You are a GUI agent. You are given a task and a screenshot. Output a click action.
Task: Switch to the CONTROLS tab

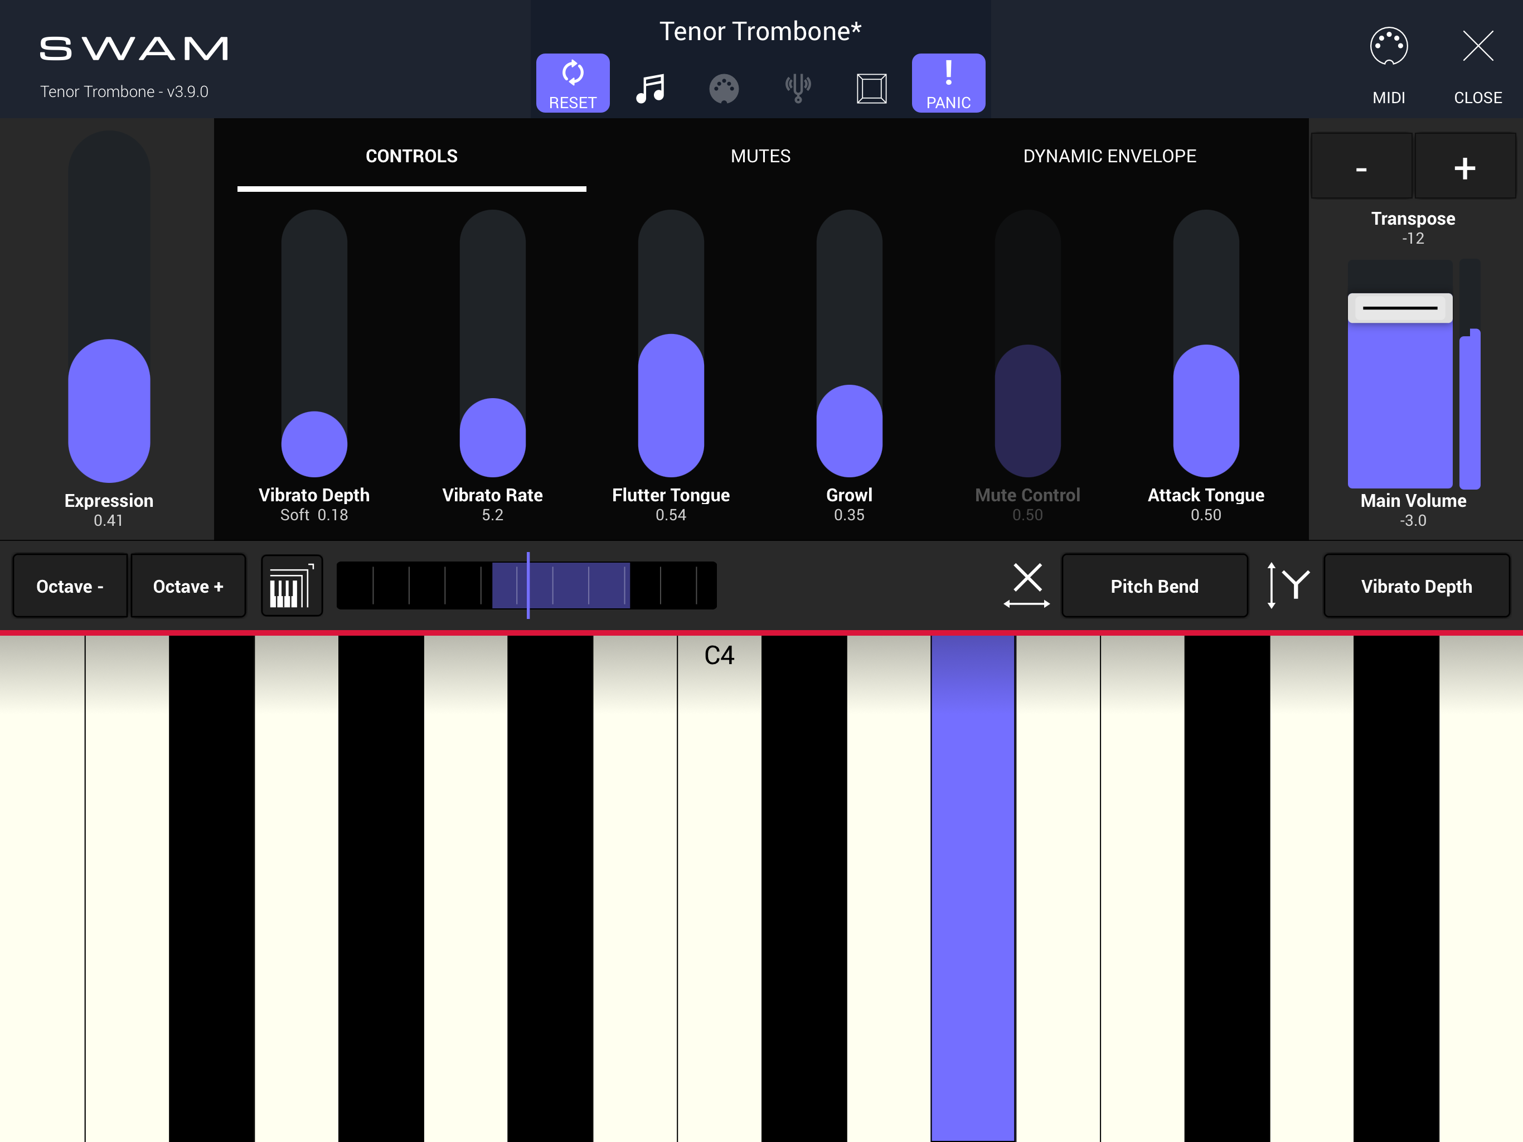click(x=412, y=156)
